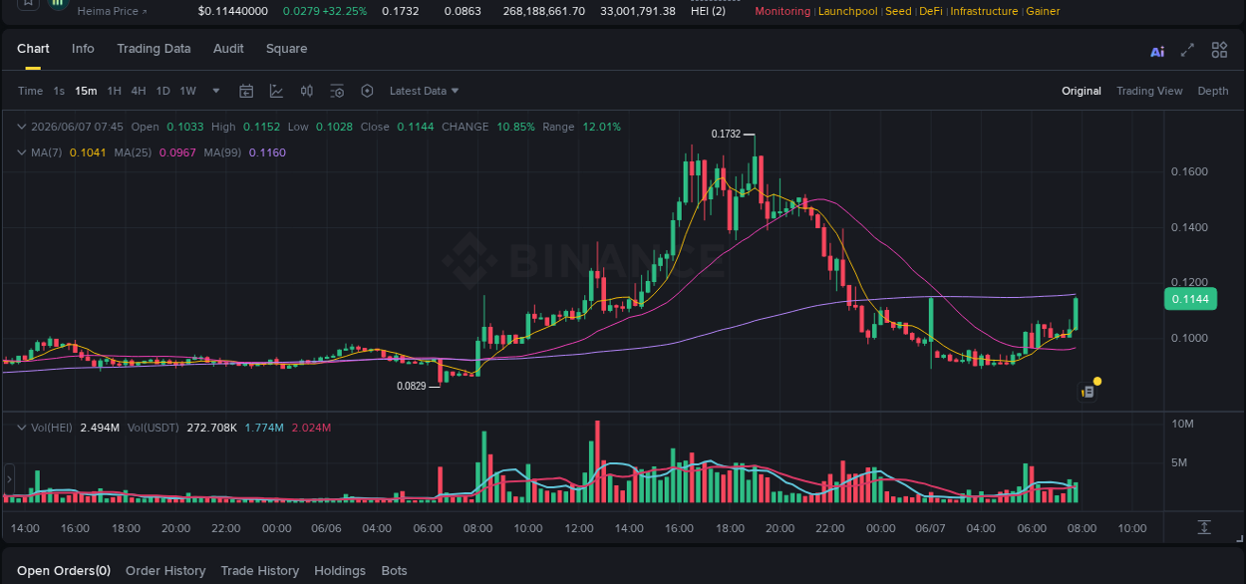Screen dimensions: 1246x584
Task: Open the Open Orders(0) tab
Action: (64, 570)
